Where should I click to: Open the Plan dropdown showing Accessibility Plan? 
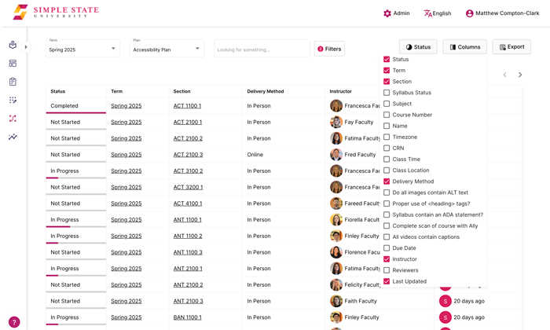point(167,49)
